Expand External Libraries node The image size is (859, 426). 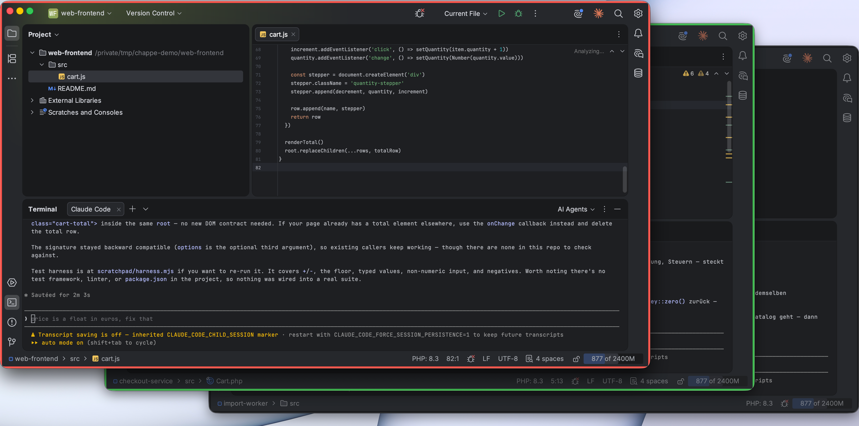(x=32, y=100)
